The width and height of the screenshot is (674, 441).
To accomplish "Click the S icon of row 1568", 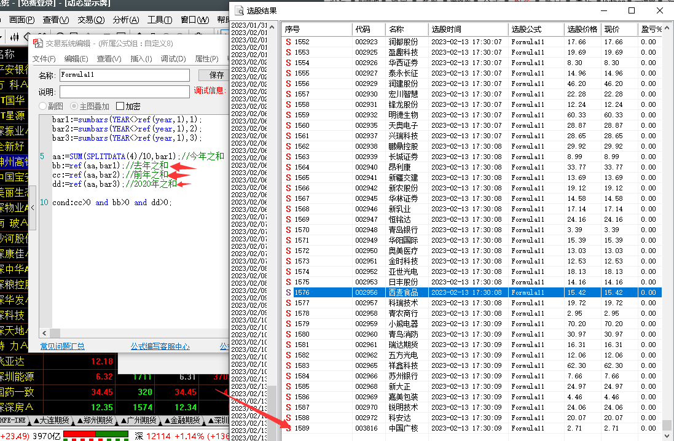I will point(288,209).
